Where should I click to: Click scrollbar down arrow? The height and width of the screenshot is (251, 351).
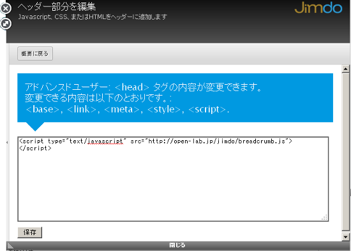[x=346, y=237]
